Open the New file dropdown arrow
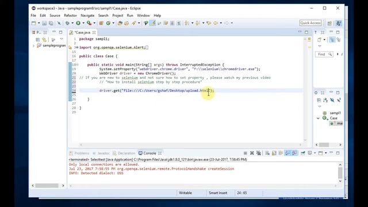Viewport: 368px width, 207px height. click(x=39, y=23)
